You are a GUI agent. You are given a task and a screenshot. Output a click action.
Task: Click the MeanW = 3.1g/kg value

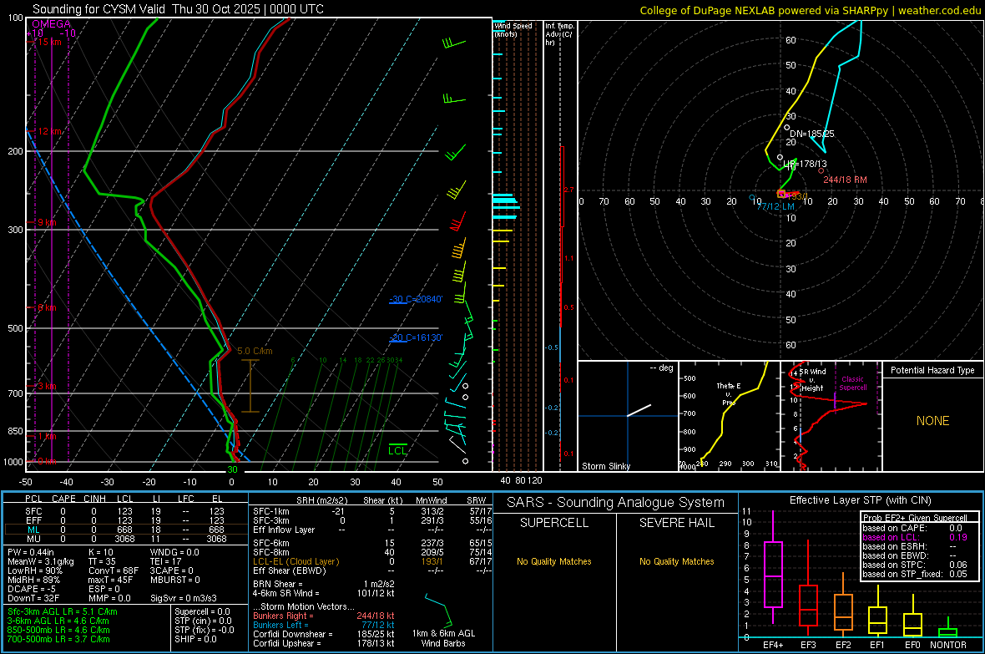pos(40,561)
